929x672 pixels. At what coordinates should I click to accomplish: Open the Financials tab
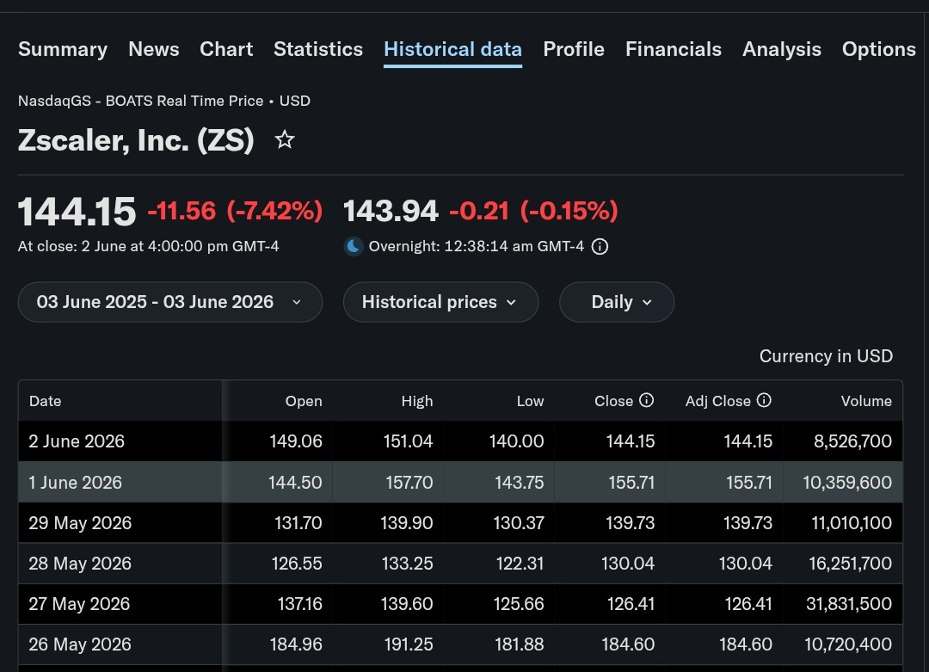tap(674, 49)
